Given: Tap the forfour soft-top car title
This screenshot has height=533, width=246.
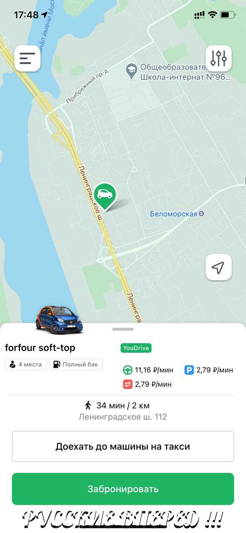Looking at the screenshot, I should click(40, 348).
